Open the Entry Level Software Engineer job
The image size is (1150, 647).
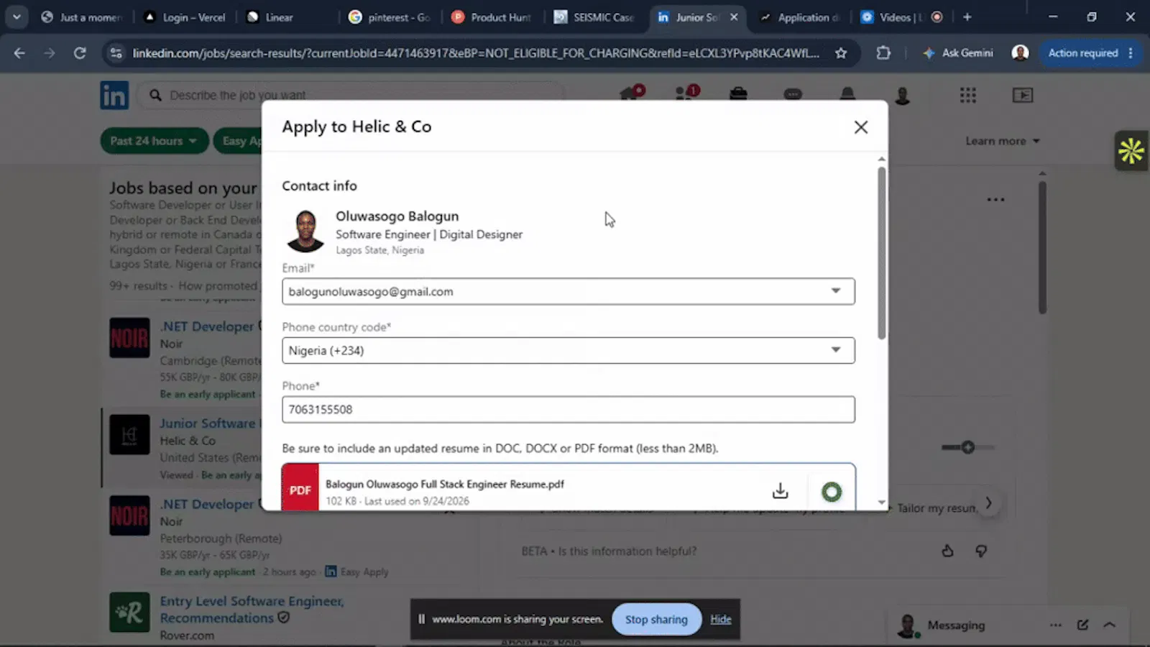coord(252,610)
